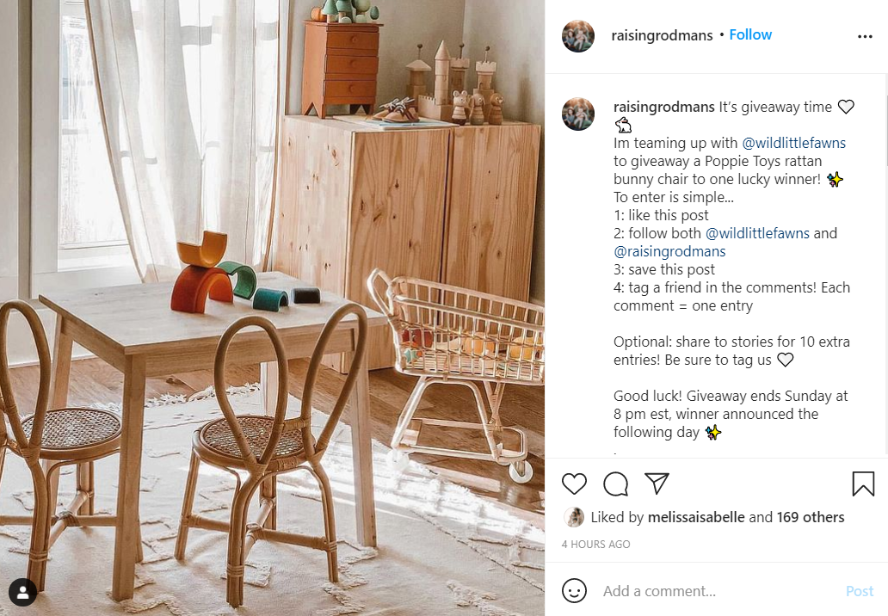The width and height of the screenshot is (888, 616).
Task: Click the tagged people icon on photo
Action: [22, 592]
